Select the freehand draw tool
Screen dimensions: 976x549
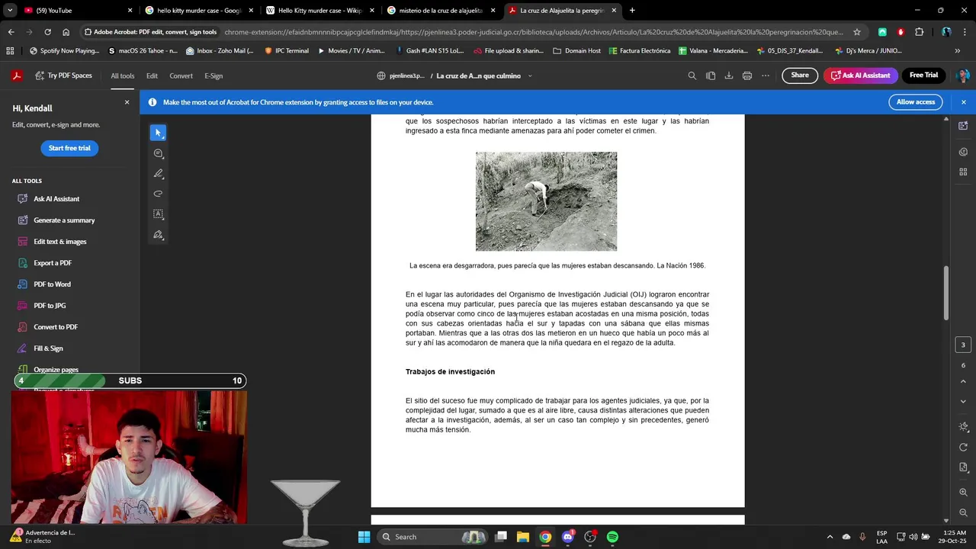click(x=158, y=194)
